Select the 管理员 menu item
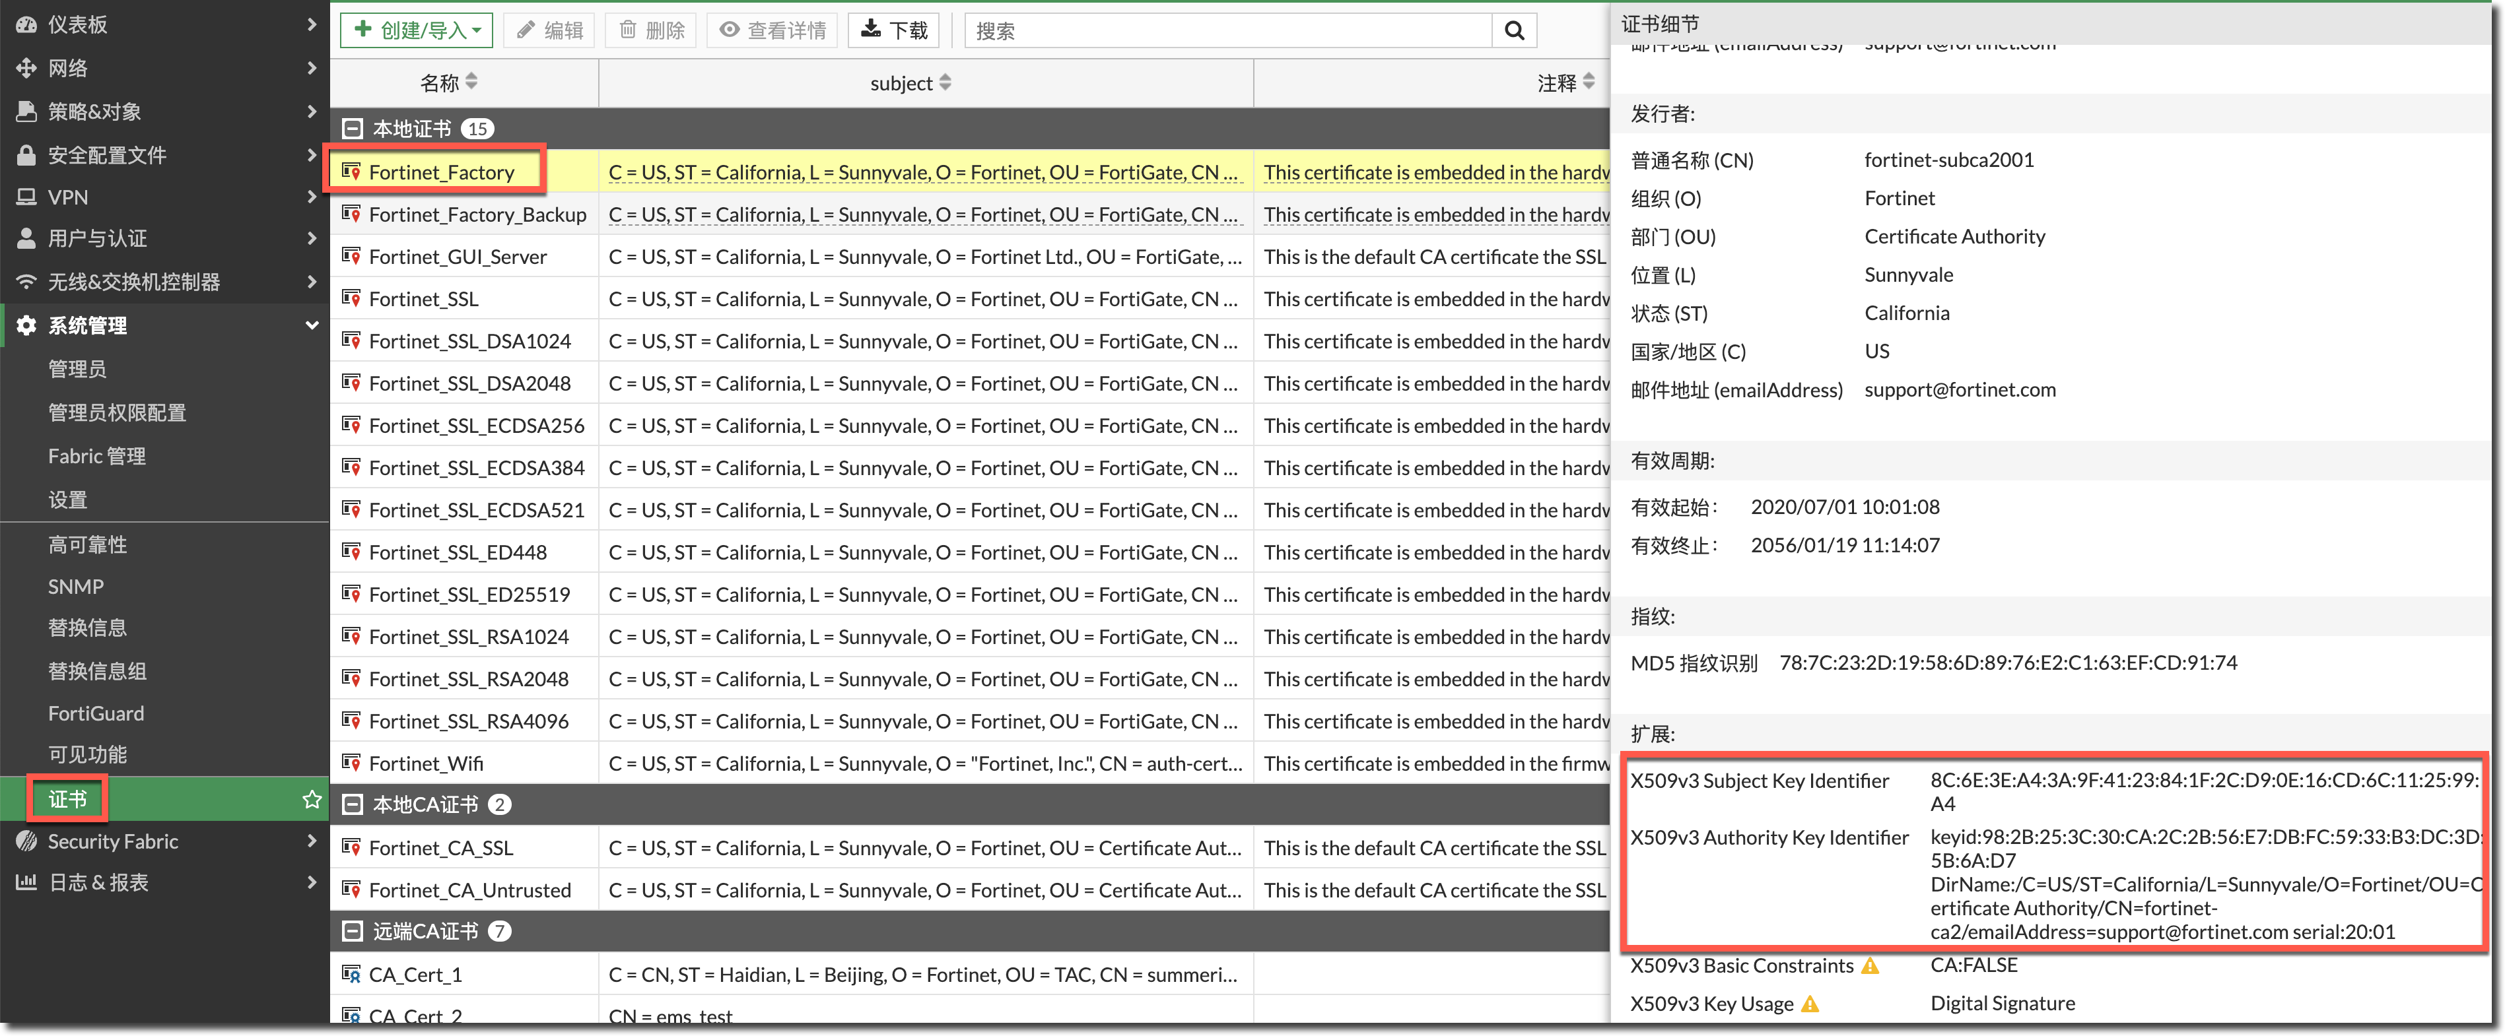The width and height of the screenshot is (2505, 1036). [x=77, y=370]
